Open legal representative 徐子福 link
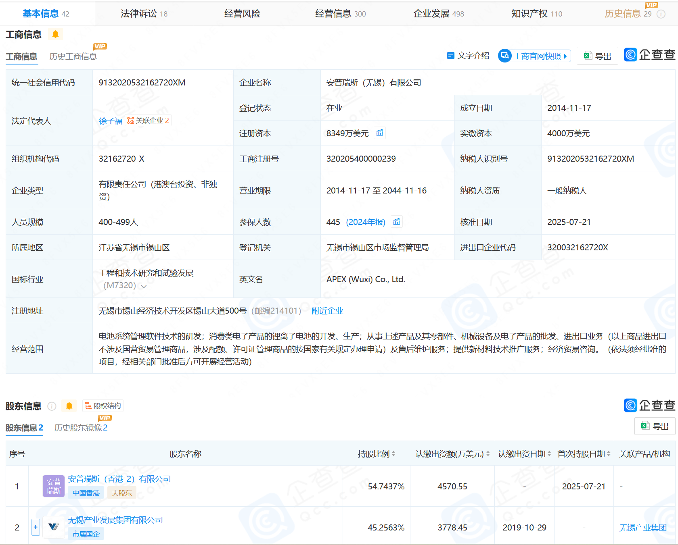678x545 pixels. pos(111,121)
